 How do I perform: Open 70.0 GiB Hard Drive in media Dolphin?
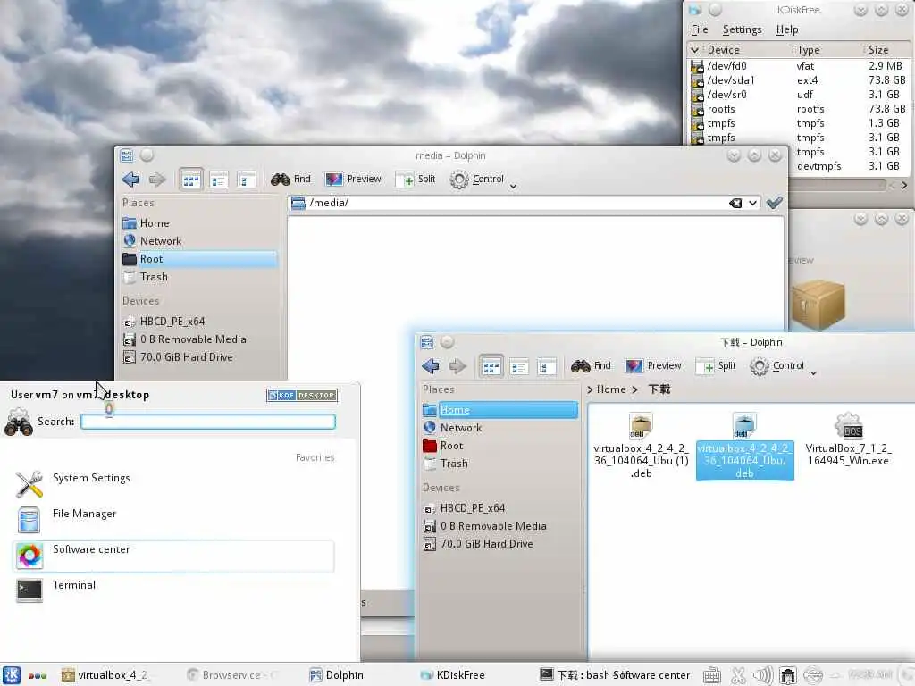[x=199, y=357]
